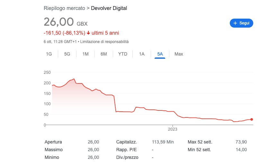Viewport: 269px width, 165px height.
Task: Click the Minimo label
Action: point(52,157)
